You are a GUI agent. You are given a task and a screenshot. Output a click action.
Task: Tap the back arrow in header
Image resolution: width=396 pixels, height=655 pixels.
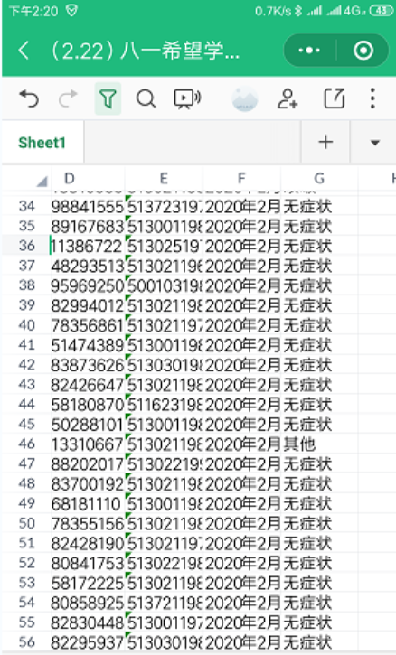(x=24, y=51)
